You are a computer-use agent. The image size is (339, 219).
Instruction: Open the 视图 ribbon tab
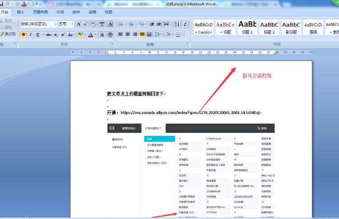pos(108,12)
